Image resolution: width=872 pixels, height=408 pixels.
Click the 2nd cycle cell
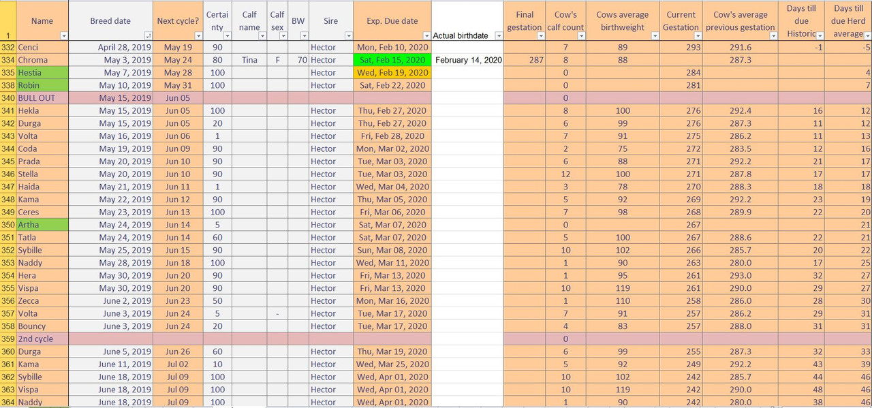(x=42, y=339)
